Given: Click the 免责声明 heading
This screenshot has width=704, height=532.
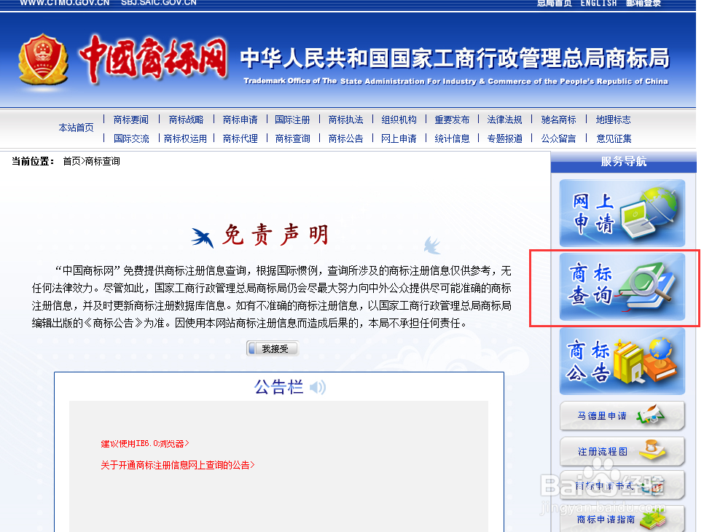Looking at the screenshot, I should coord(275,235).
